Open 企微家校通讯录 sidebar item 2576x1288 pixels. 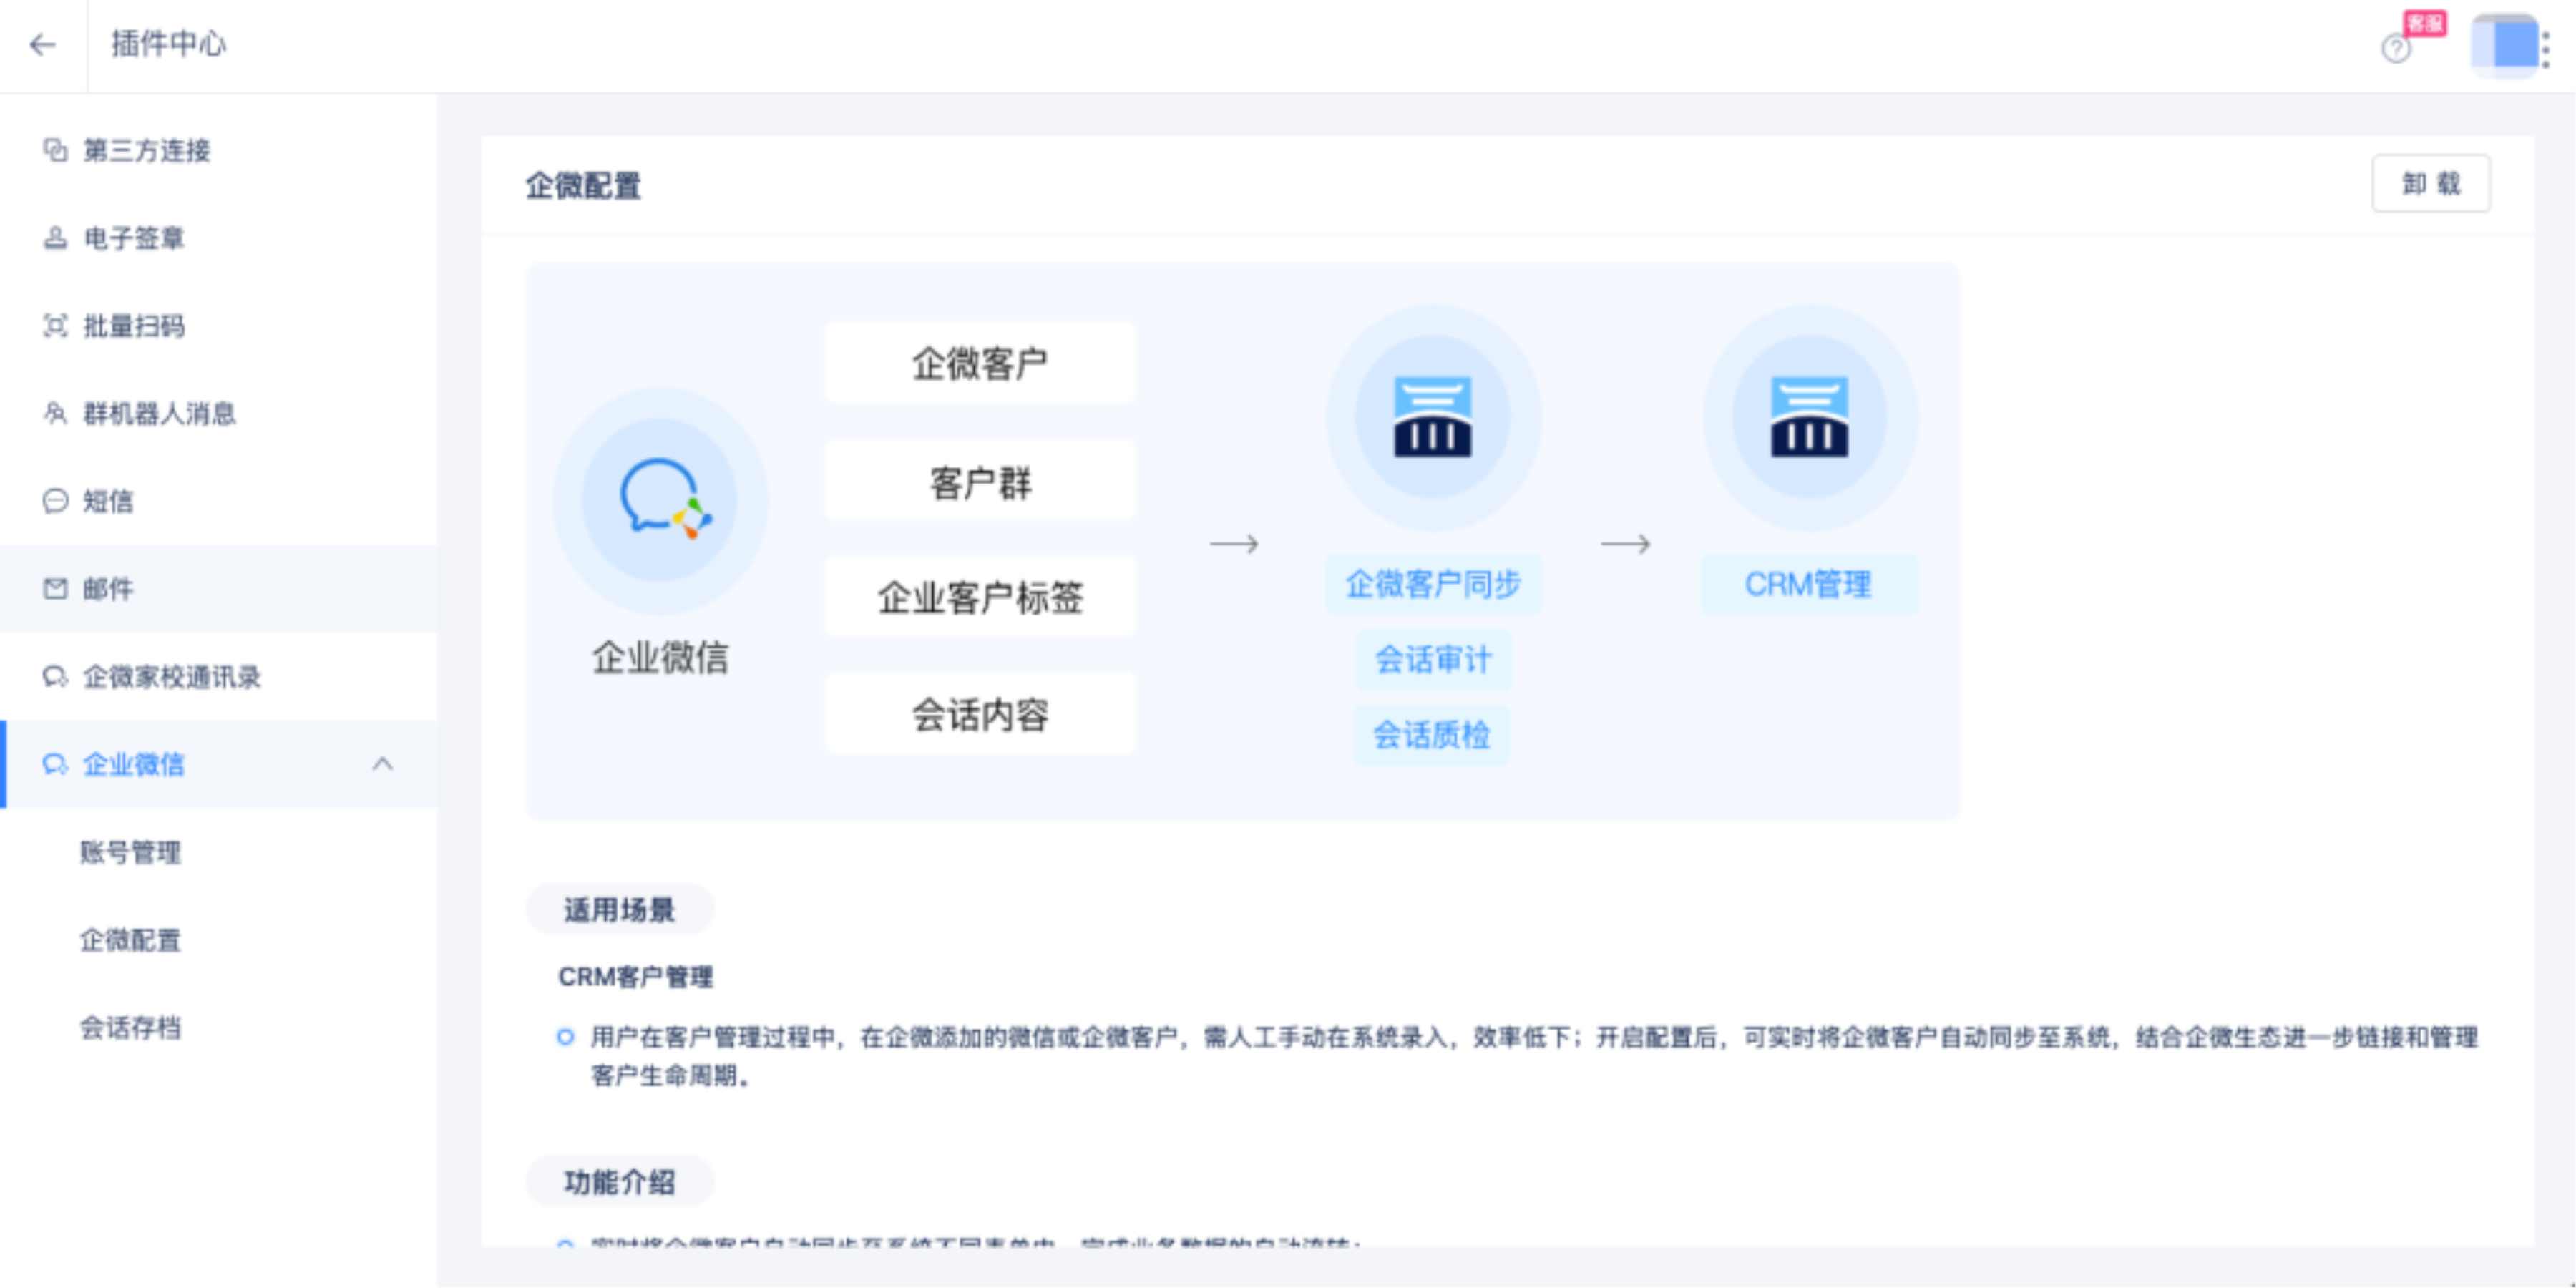point(171,677)
